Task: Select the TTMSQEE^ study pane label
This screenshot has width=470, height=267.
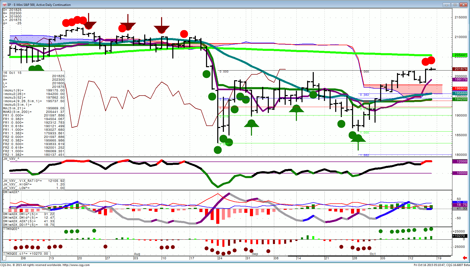Action: pos(11,229)
